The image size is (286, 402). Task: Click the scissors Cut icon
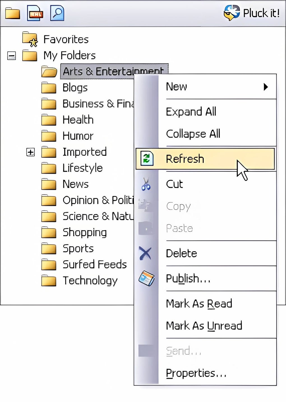(x=146, y=184)
